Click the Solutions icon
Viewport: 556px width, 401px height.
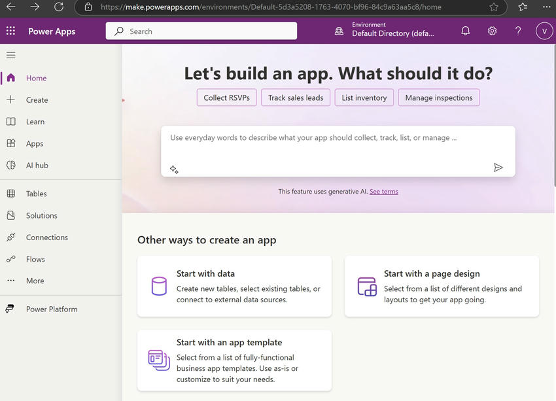coord(11,215)
